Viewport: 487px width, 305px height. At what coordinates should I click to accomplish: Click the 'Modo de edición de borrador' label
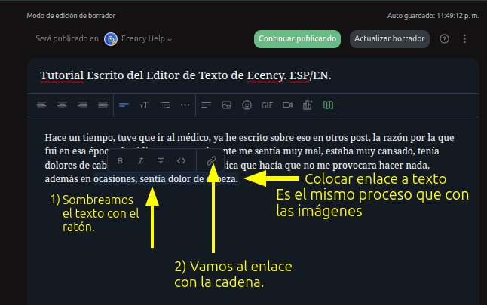[x=71, y=16]
